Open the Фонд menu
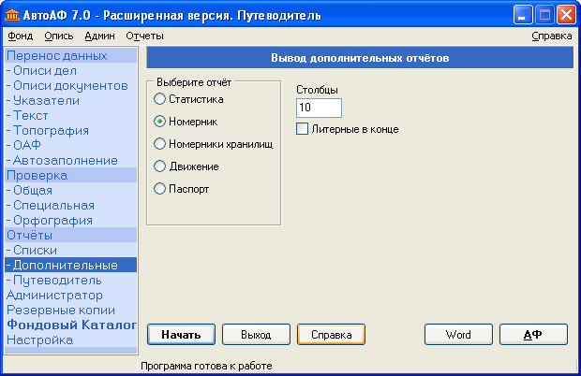The height and width of the screenshot is (376, 581). coord(21,36)
